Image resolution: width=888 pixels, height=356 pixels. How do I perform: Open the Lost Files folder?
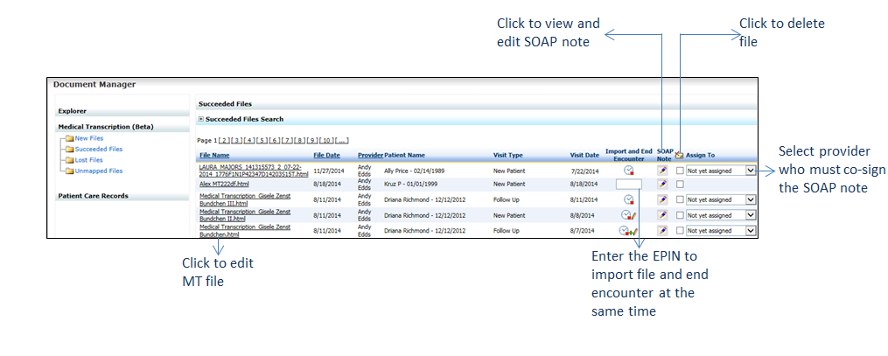click(88, 160)
